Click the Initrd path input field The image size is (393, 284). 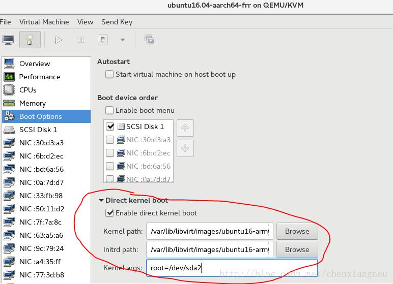(210, 249)
